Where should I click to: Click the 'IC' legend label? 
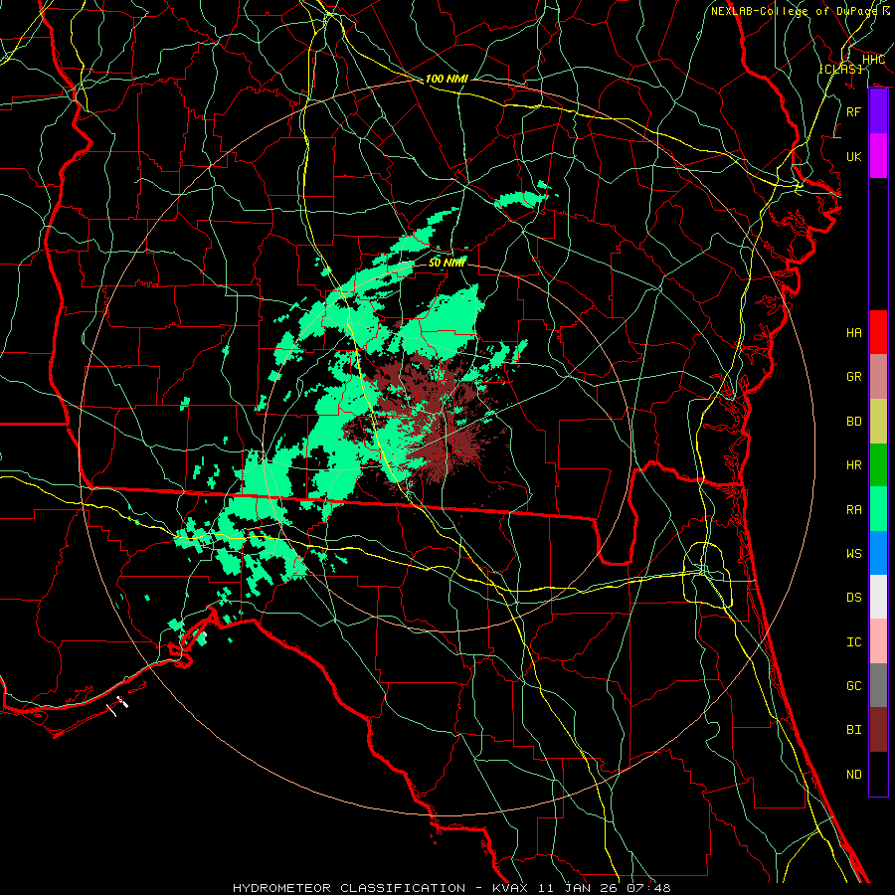(x=854, y=642)
